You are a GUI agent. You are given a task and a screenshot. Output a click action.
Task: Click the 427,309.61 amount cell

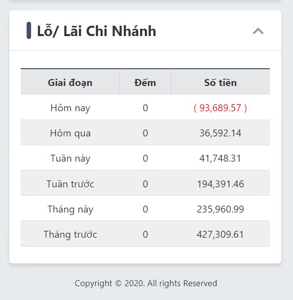coord(220,234)
